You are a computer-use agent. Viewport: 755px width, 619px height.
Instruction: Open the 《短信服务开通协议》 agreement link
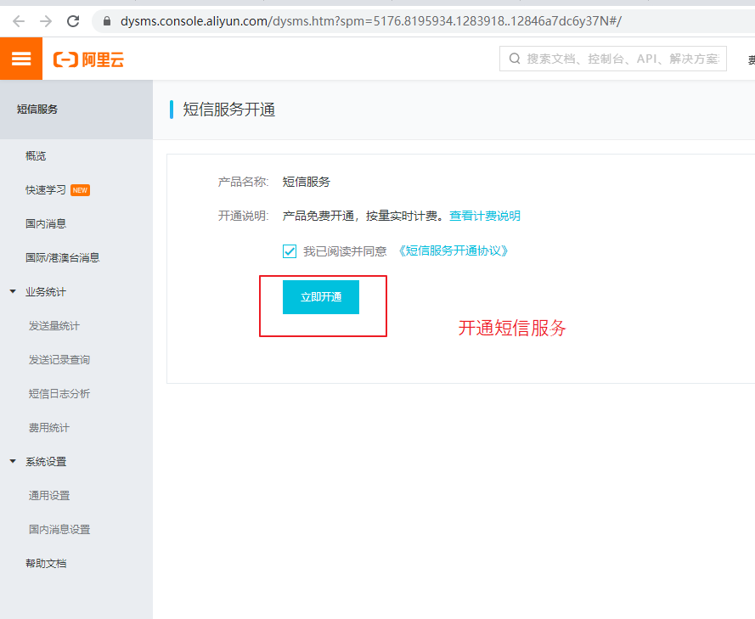(x=455, y=250)
